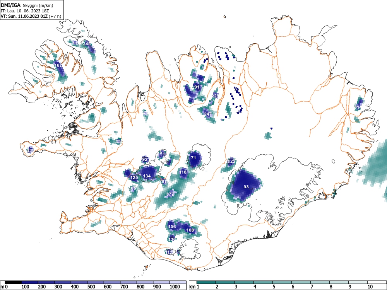Click the '6' label in the kilometre legend
The height and width of the screenshot is (290, 387).
[293, 287]
